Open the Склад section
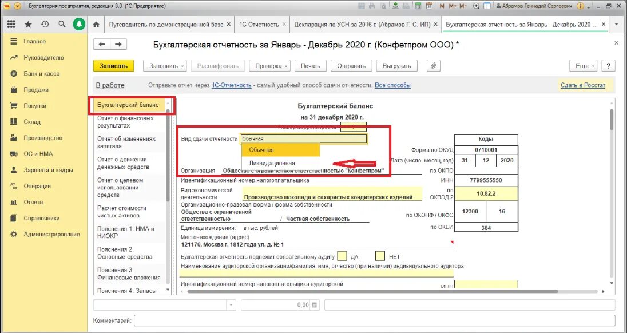Screen dimensions: 627x333 pyautogui.click(x=32, y=122)
